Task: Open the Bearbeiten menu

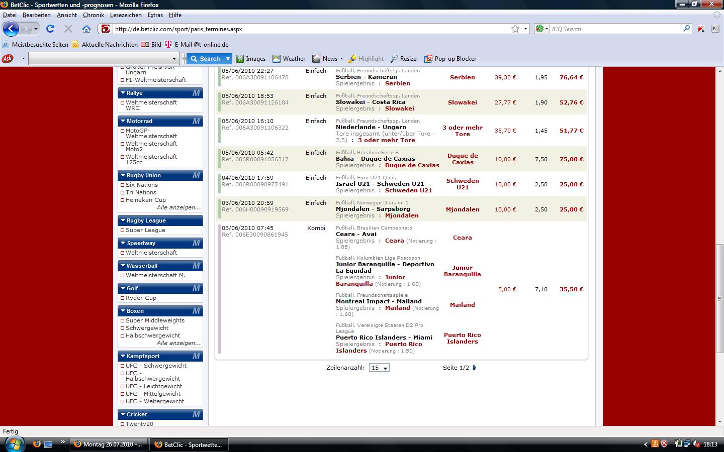Action: [x=36, y=15]
